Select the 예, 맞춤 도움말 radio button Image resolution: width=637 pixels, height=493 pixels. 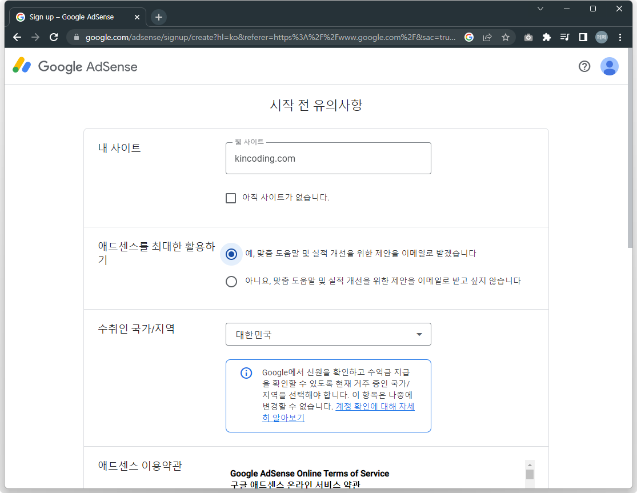point(231,254)
